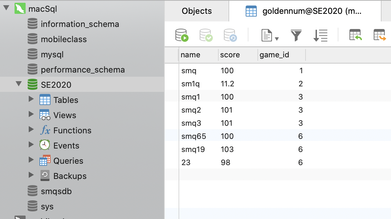Select the smq65 name cell
Viewport: 391px width, 219px height.
[194, 136]
